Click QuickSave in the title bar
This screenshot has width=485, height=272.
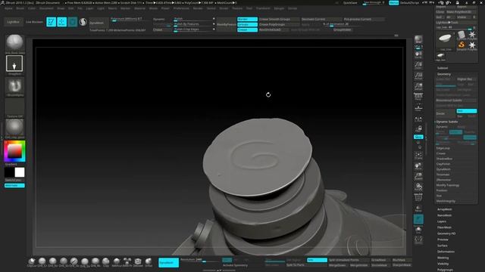pos(350,3)
